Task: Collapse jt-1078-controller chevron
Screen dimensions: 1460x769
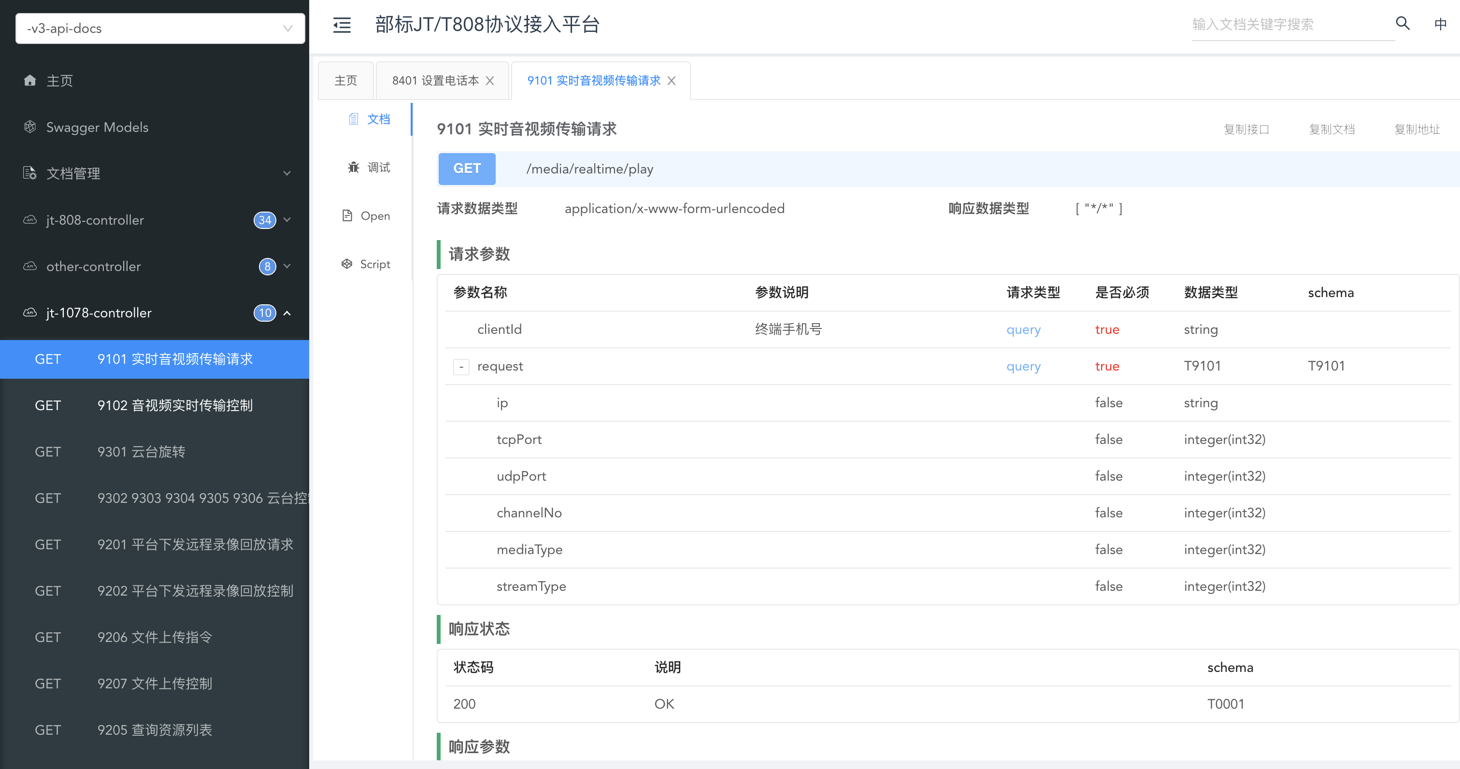Action: coord(287,313)
